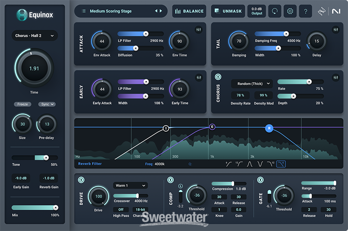Disable the Drive section power button
Screen dimensions: 348x231
tap(81, 180)
